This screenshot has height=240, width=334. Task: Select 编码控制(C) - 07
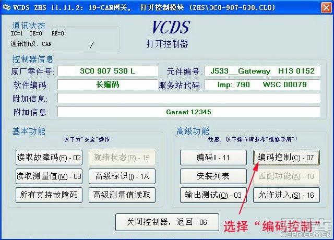[287, 158]
